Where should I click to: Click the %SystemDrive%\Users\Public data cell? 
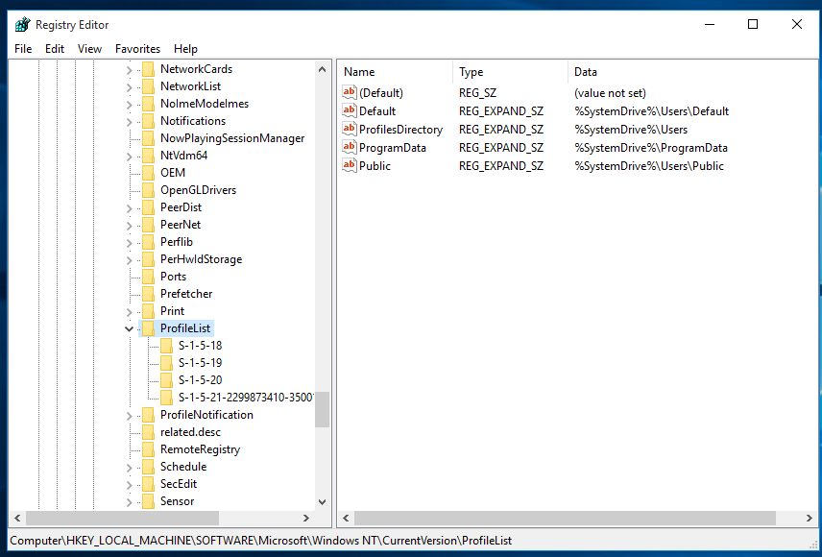(649, 166)
